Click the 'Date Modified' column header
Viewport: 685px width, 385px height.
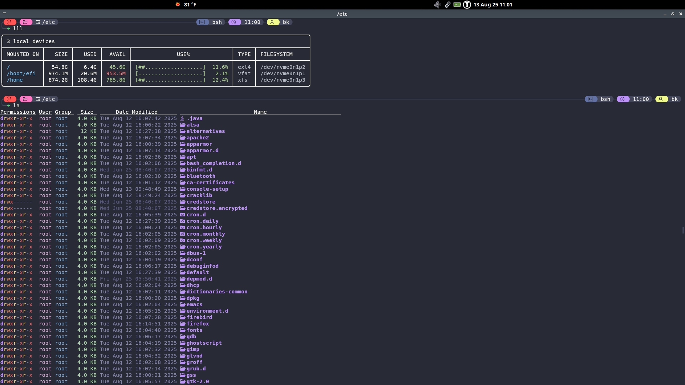(x=137, y=112)
